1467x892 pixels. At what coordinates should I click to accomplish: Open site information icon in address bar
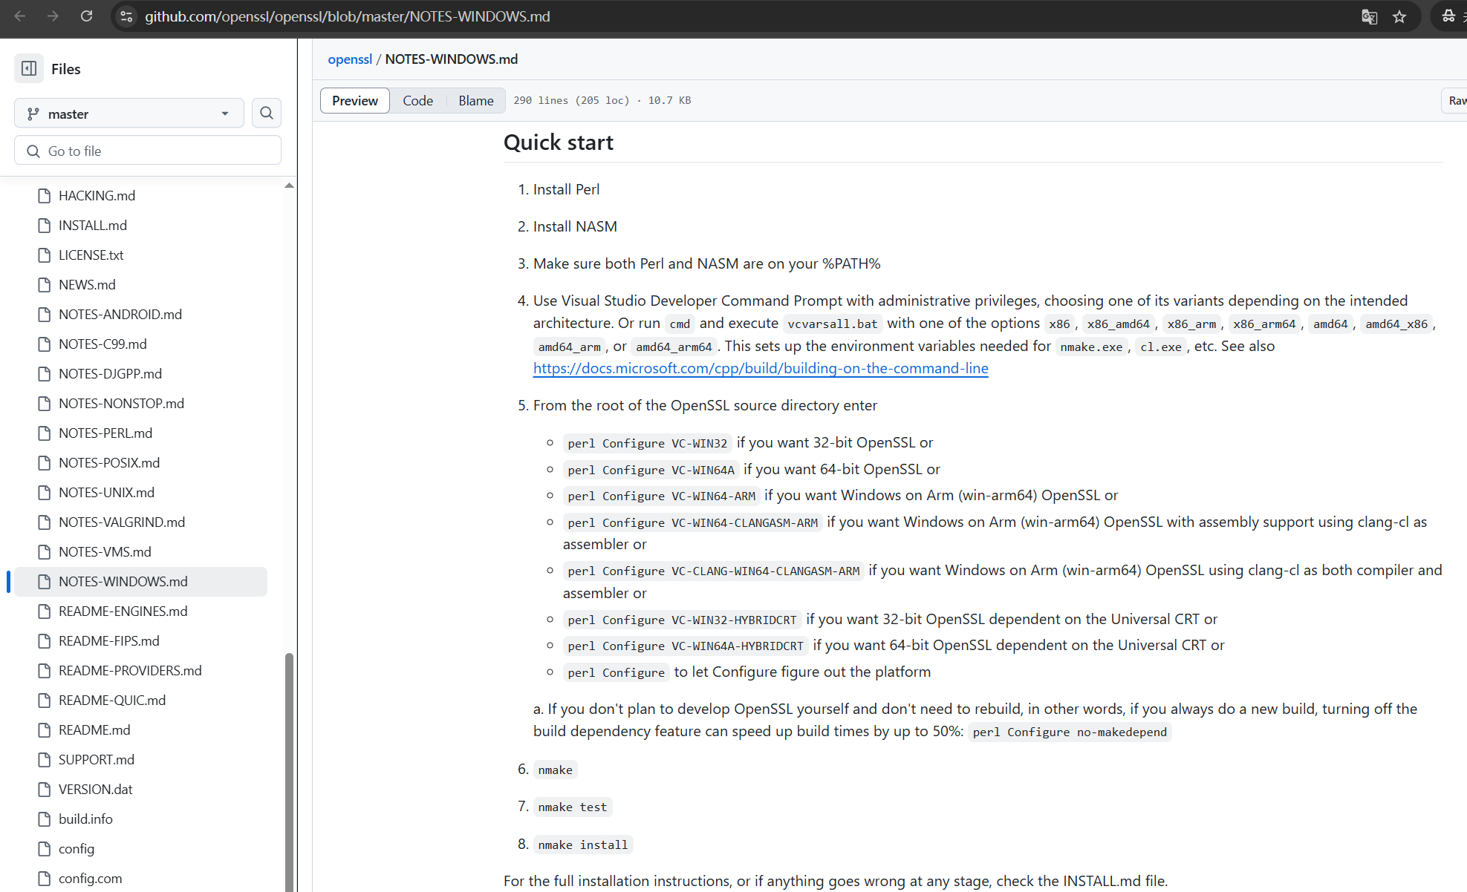126,16
